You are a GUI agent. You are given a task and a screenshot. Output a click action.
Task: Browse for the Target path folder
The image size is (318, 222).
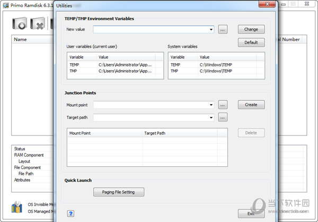pyautogui.click(x=223, y=117)
